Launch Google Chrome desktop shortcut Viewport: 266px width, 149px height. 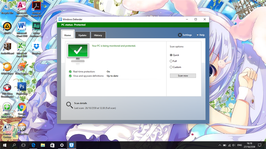click(22, 110)
